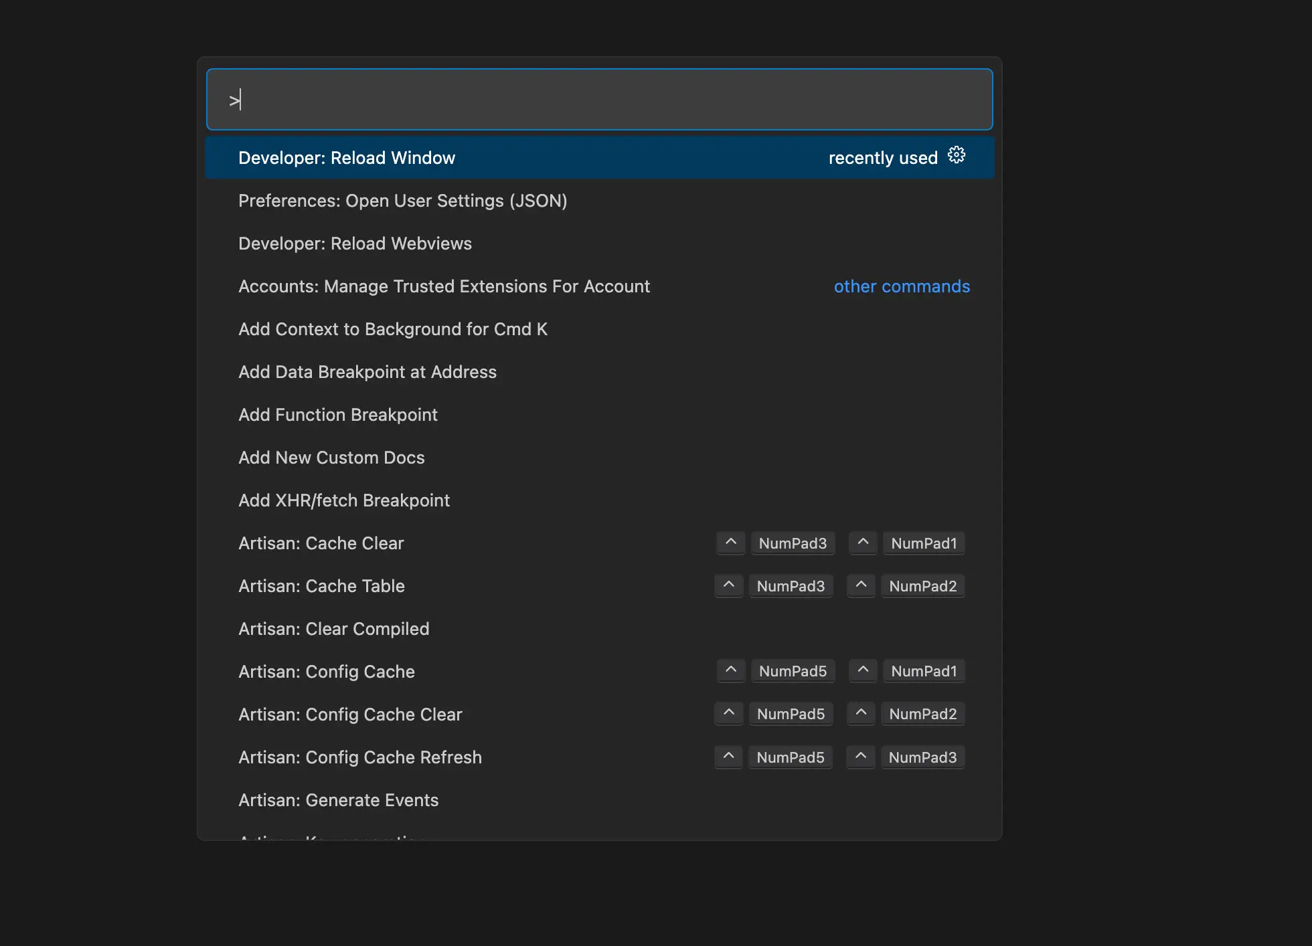The image size is (1312, 946).
Task: Select Add Function Breakpoint command
Action: (x=338, y=415)
